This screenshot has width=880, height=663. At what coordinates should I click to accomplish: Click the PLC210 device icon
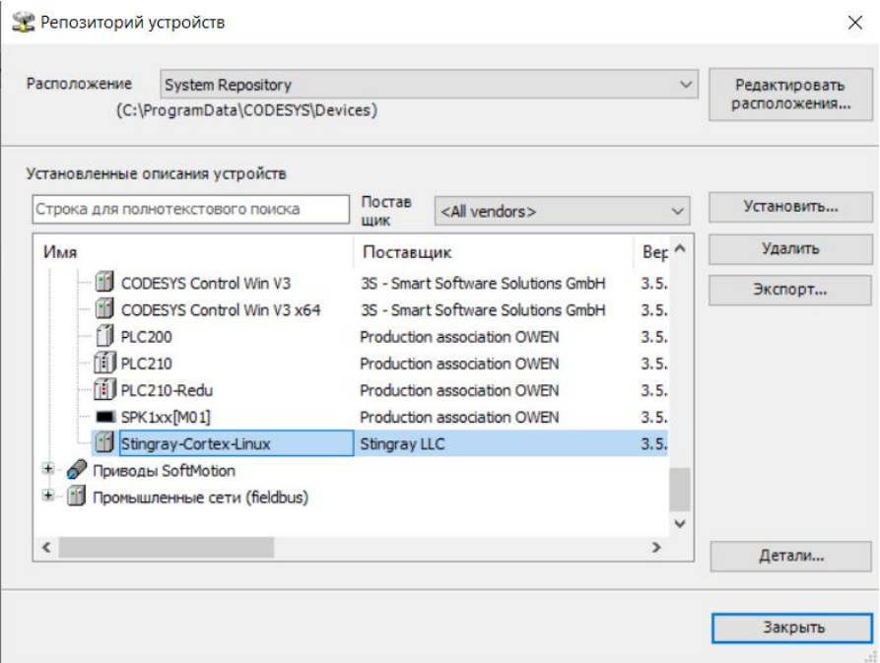(x=104, y=364)
